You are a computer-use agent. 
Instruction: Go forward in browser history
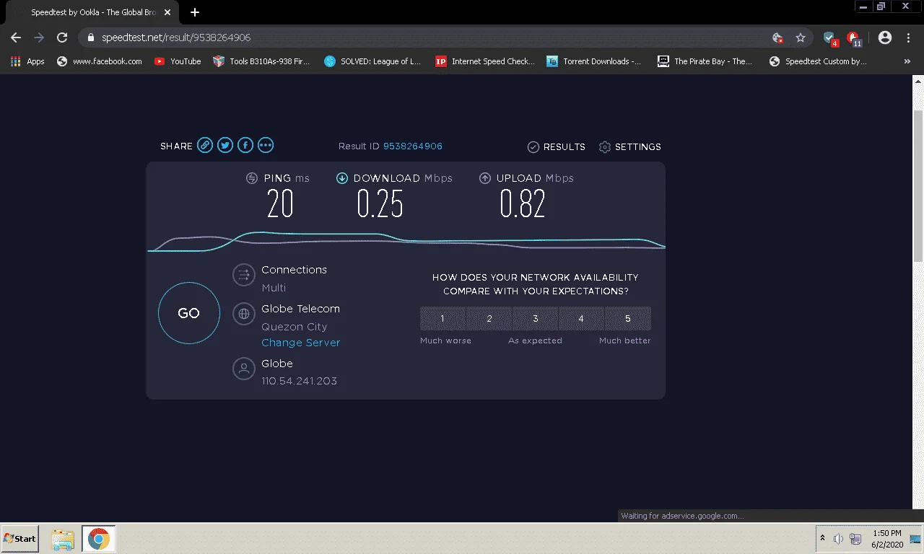(39, 38)
